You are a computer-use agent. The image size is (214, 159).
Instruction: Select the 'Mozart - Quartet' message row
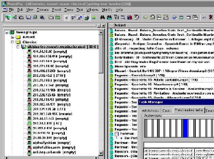coord(164,71)
